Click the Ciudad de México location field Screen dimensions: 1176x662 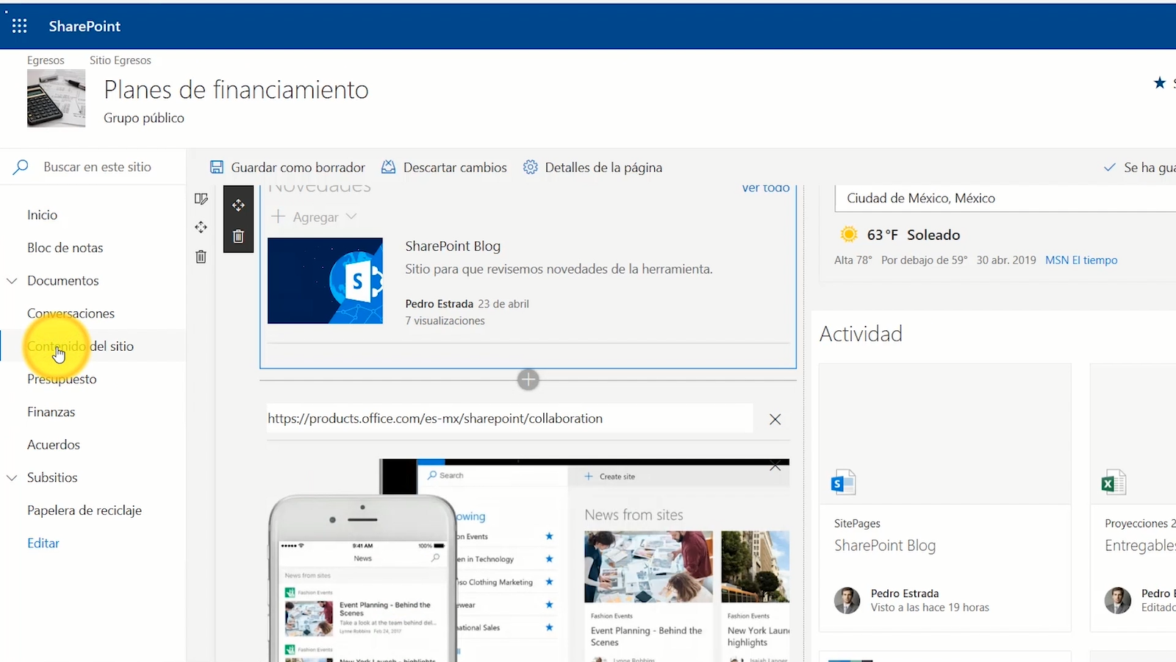(1005, 198)
